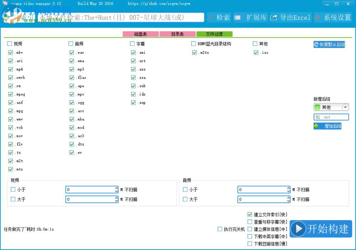Check the 执行完关机 shutdown option
Screen dimensions: 356x250
[x=220, y=229]
